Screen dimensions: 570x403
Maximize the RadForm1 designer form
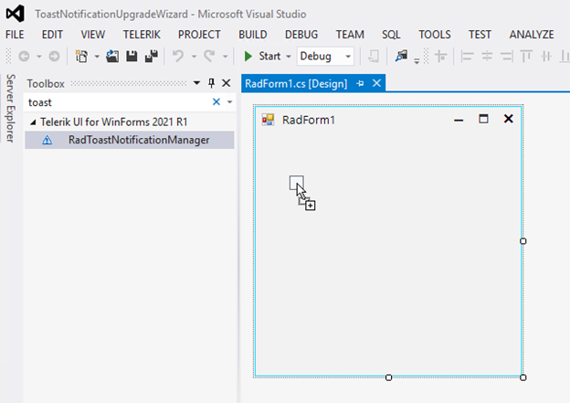click(483, 119)
